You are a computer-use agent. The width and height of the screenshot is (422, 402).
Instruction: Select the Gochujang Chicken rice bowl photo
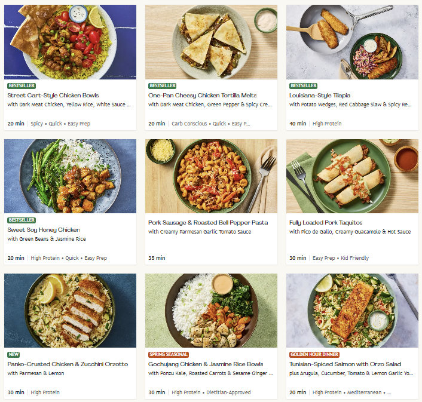[x=211, y=311]
